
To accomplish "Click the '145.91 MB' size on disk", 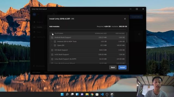I will (x=121, y=45).
